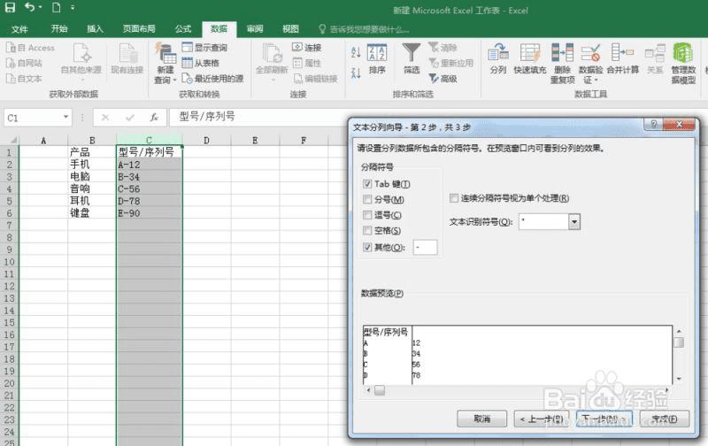Click Remove Duplicates
This screenshot has width=708, height=446.
[563, 63]
